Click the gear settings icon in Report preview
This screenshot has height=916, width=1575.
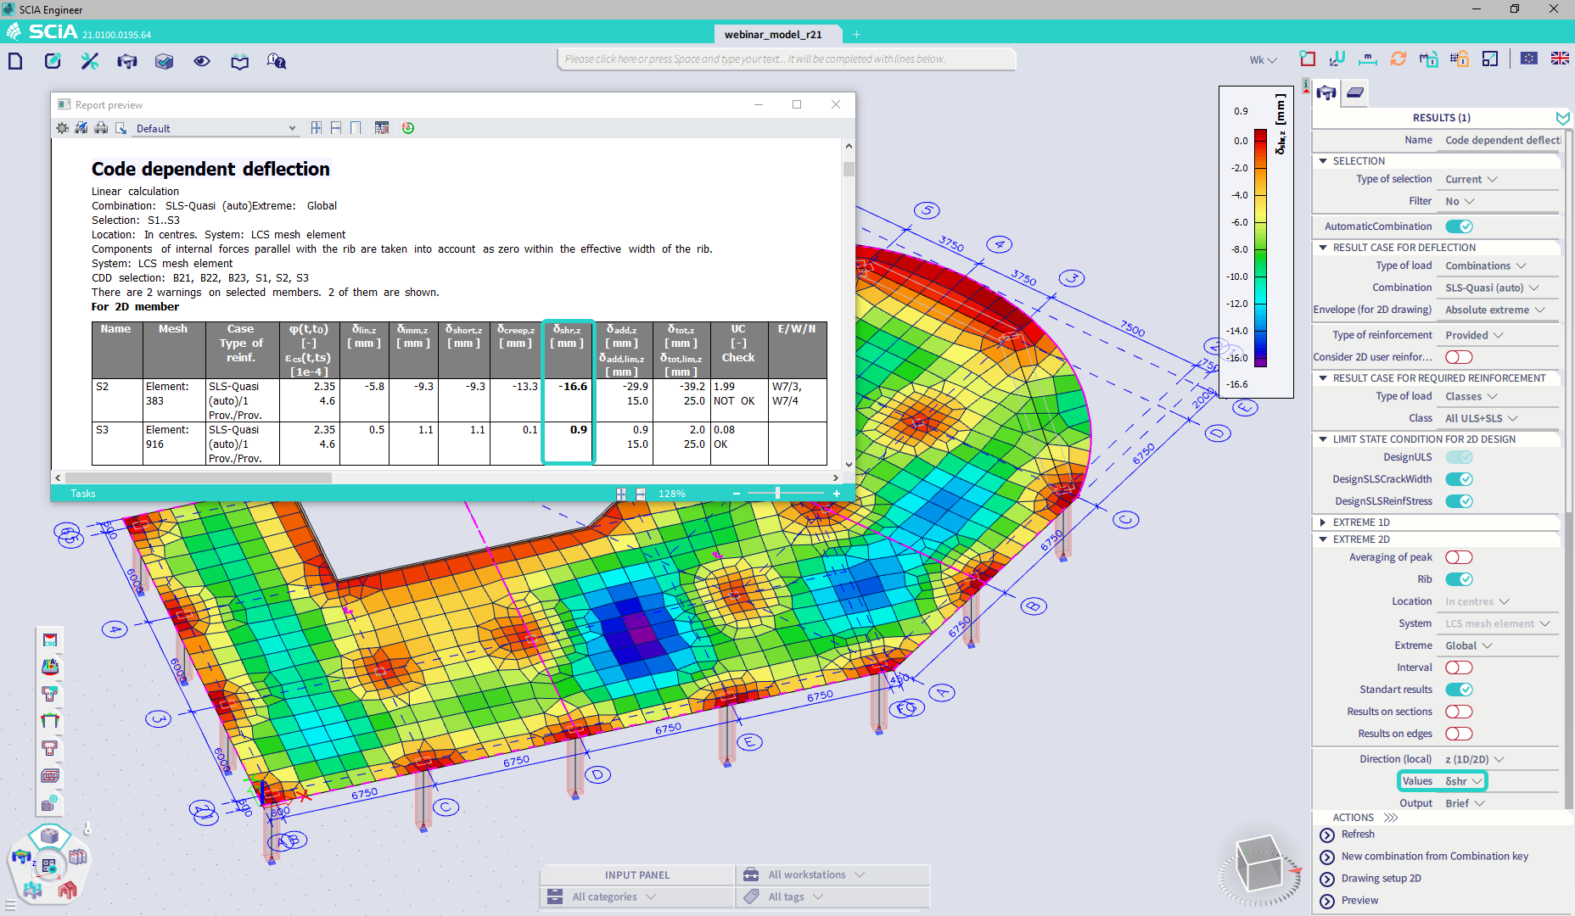point(61,128)
